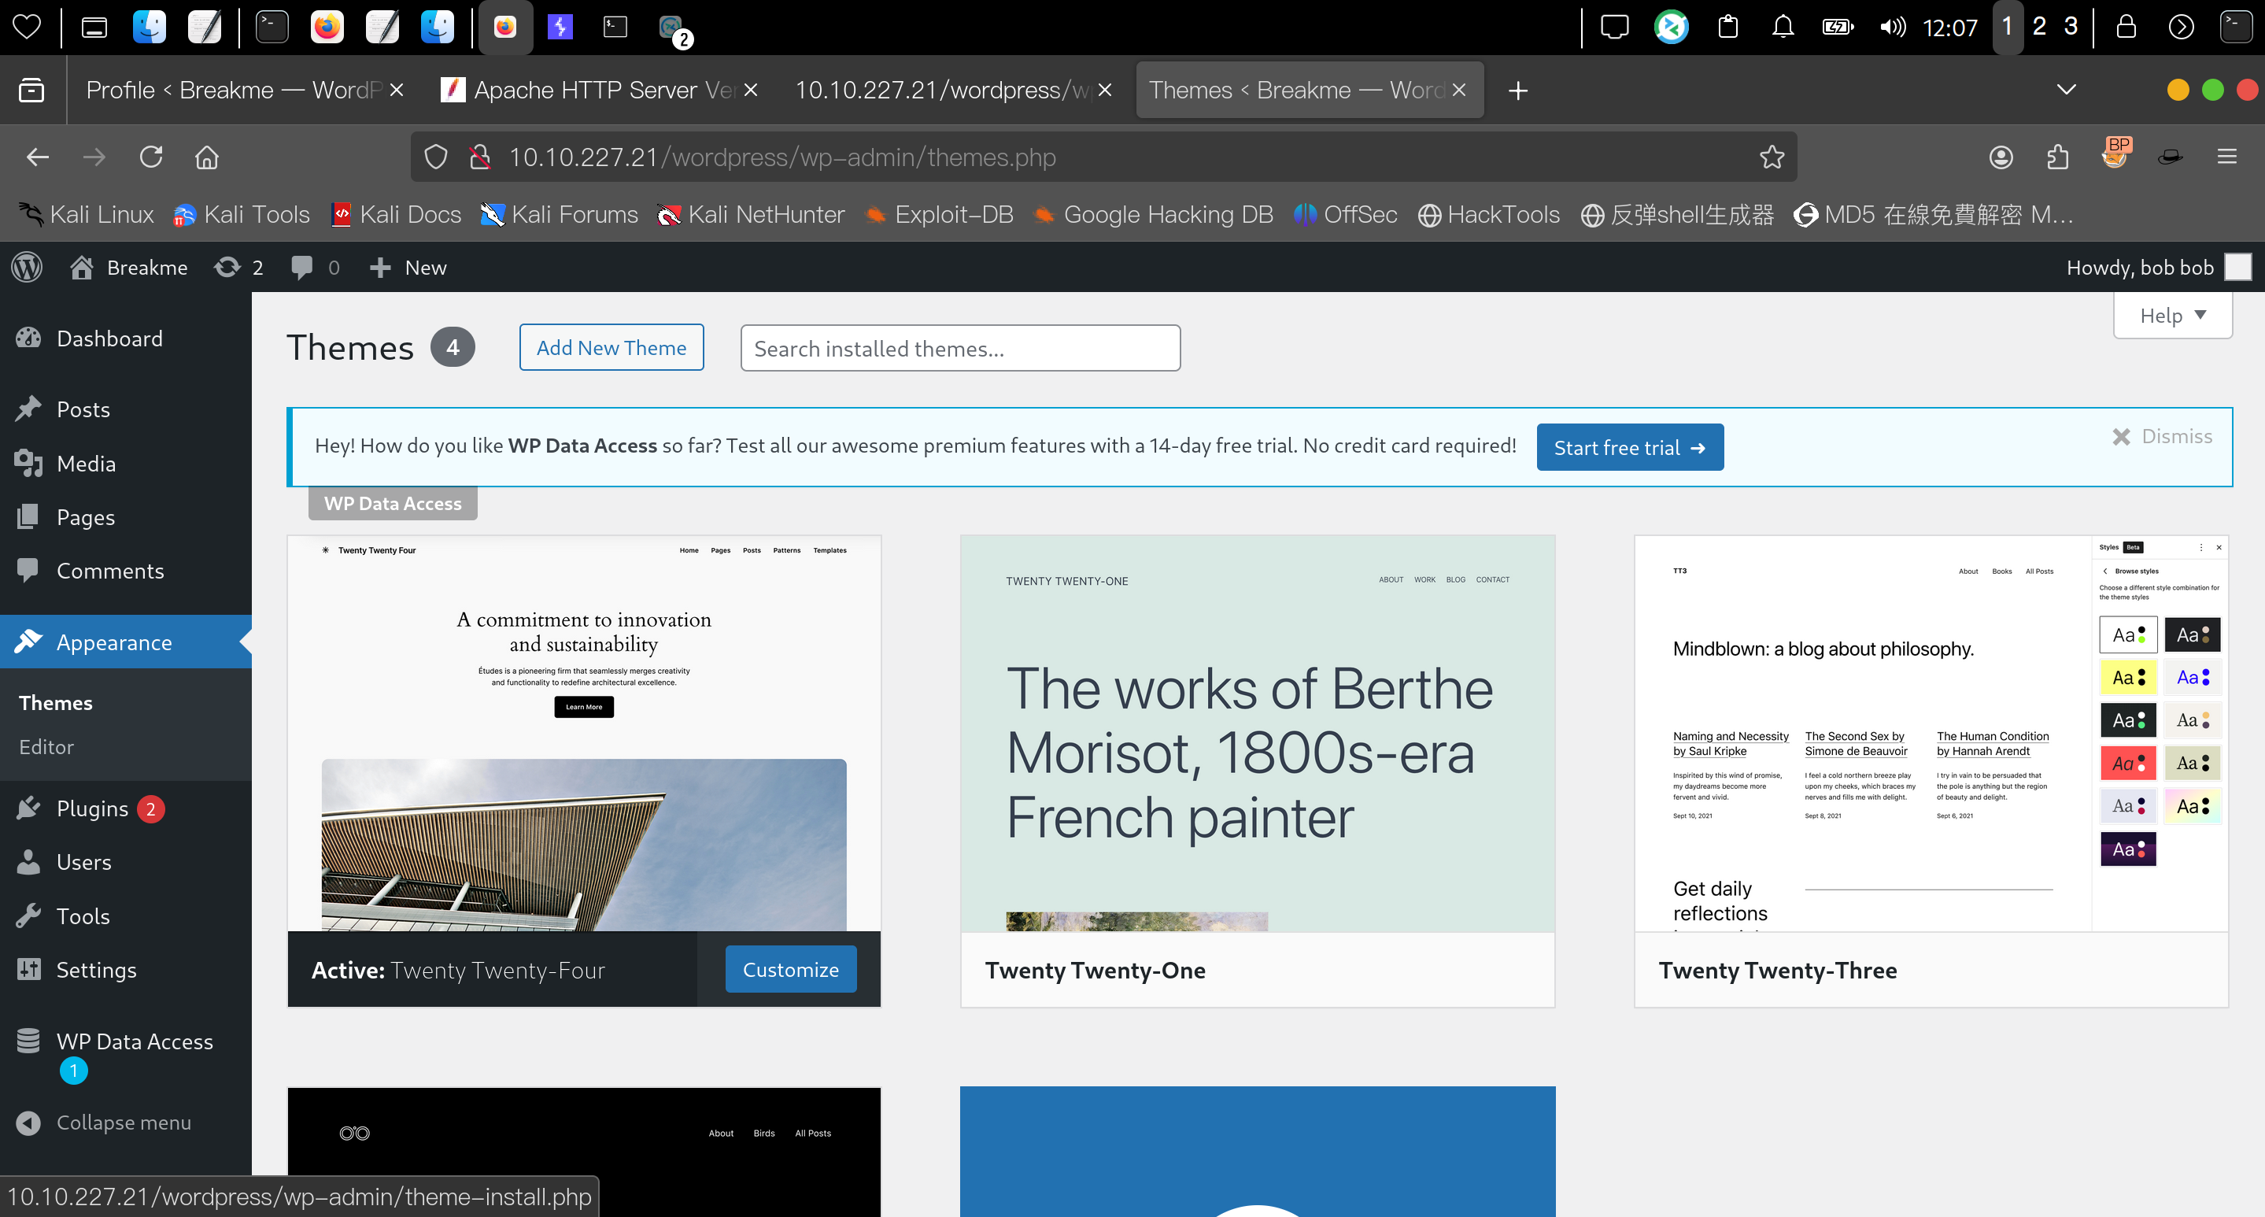The height and width of the screenshot is (1217, 2265).
Task: Click the hat extension icon in toolbar
Action: pyautogui.click(x=2171, y=157)
